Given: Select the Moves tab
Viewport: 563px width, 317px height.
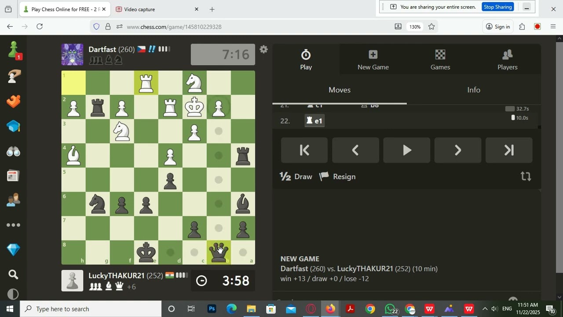Looking at the screenshot, I should click(340, 90).
